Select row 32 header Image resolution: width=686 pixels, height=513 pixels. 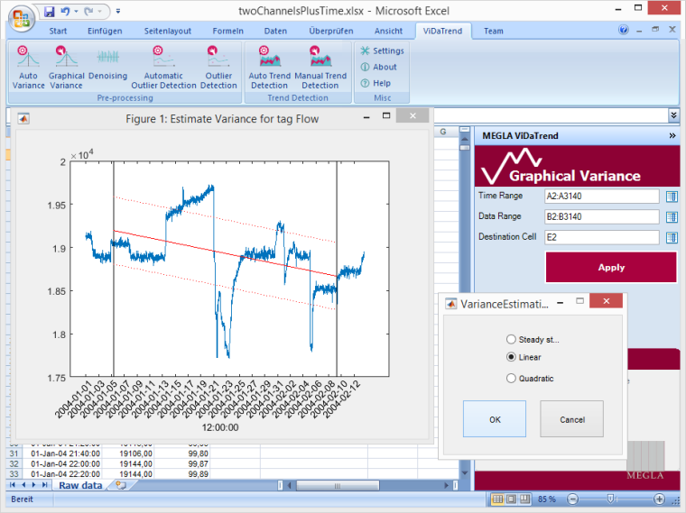click(14, 463)
